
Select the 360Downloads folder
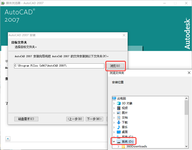coord(137,146)
